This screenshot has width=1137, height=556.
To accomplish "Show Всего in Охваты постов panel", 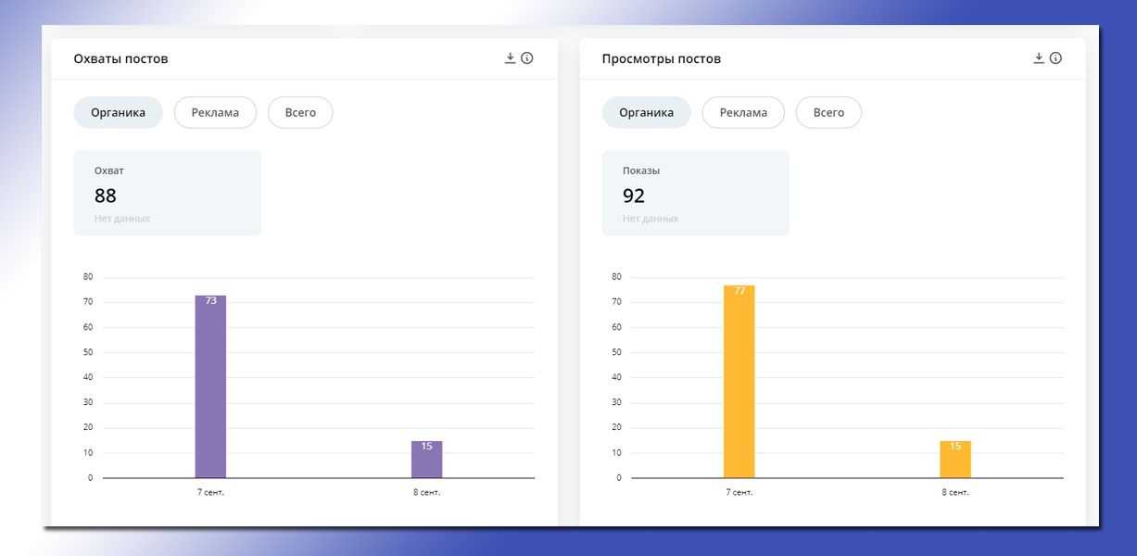I will [x=300, y=112].
